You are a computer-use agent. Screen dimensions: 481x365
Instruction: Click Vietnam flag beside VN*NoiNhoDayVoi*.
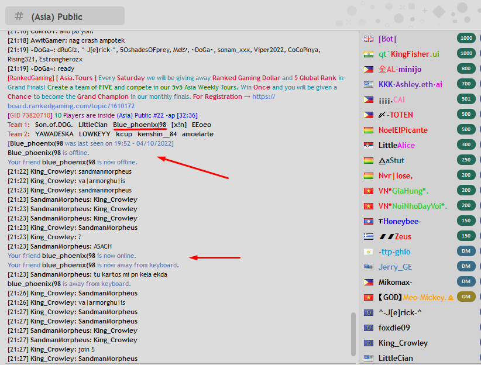click(369, 206)
